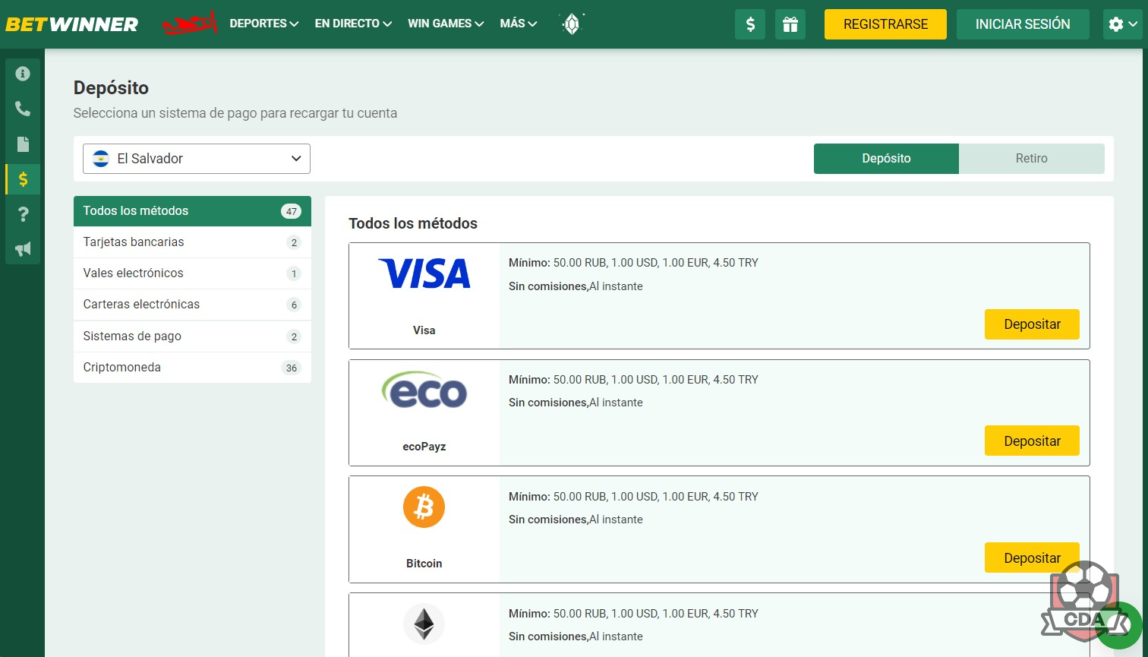Open the red airplane Aviator game icon

pyautogui.click(x=190, y=24)
